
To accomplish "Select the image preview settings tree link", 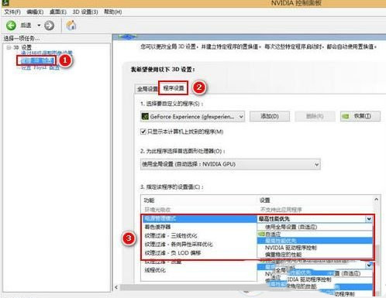I will (47, 53).
